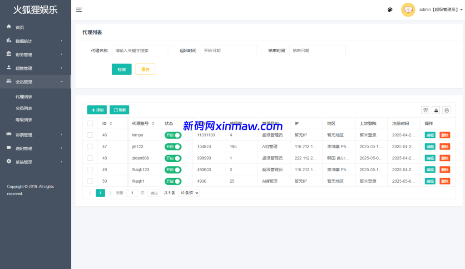465x269 pixels.
Task: Expand the 数据统计 menu chevron
Action: click(62, 41)
